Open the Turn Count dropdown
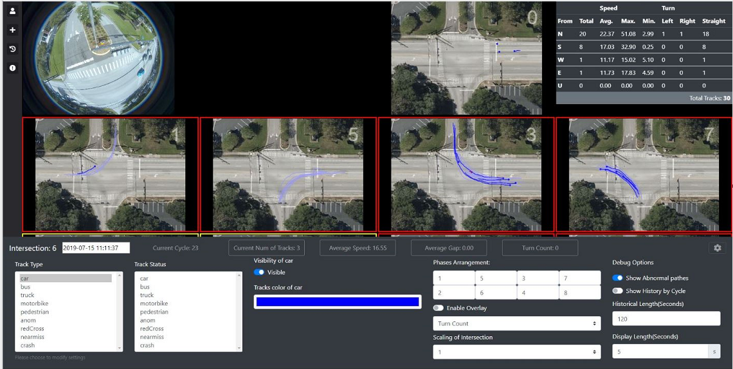733x369 pixels. pos(516,323)
